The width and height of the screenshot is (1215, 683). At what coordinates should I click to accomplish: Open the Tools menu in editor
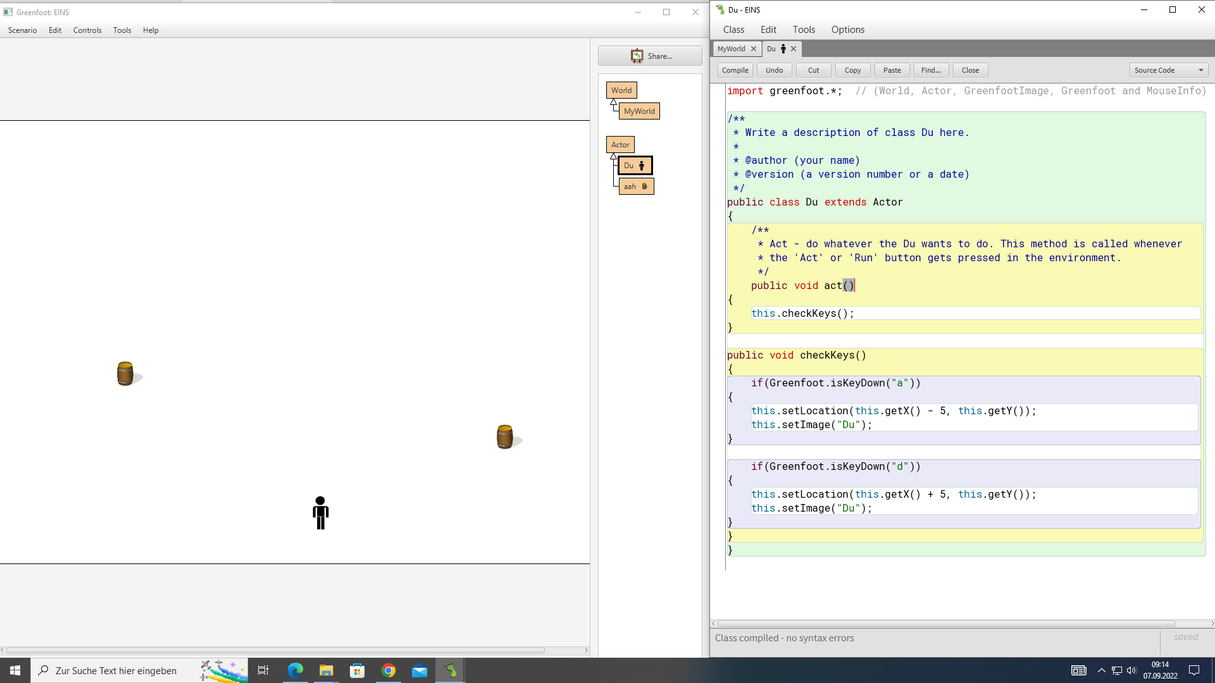tap(804, 30)
